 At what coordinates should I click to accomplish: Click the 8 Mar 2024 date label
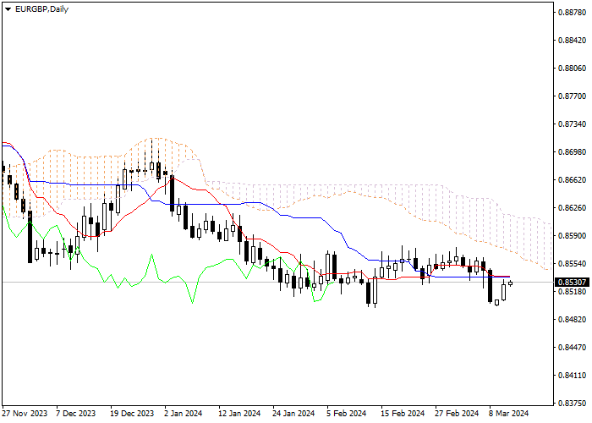coord(509,414)
